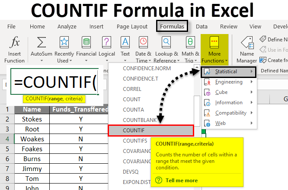
Task: Select the cell containing Stokes
Action: 32,119
